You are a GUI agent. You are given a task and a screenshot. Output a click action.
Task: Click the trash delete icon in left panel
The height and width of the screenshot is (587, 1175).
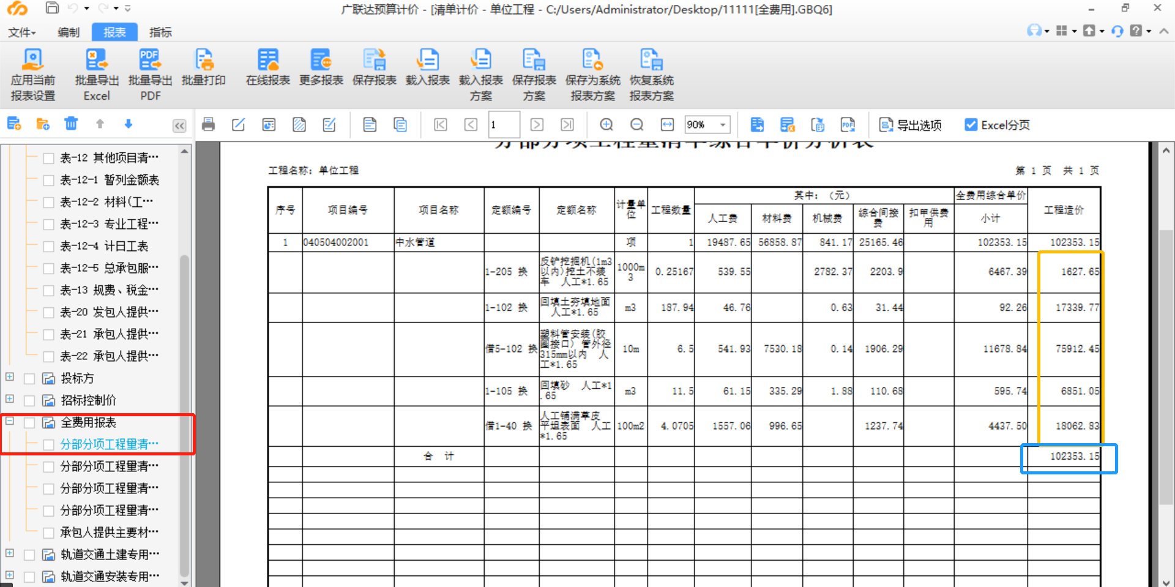pos(71,124)
